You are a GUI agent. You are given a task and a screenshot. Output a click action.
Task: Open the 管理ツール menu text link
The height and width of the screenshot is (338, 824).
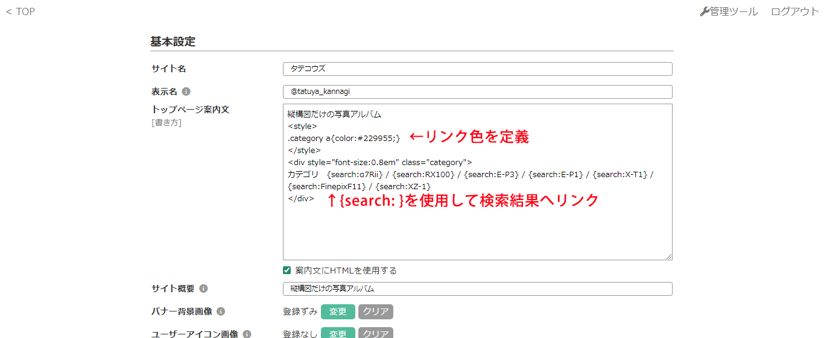(x=734, y=11)
